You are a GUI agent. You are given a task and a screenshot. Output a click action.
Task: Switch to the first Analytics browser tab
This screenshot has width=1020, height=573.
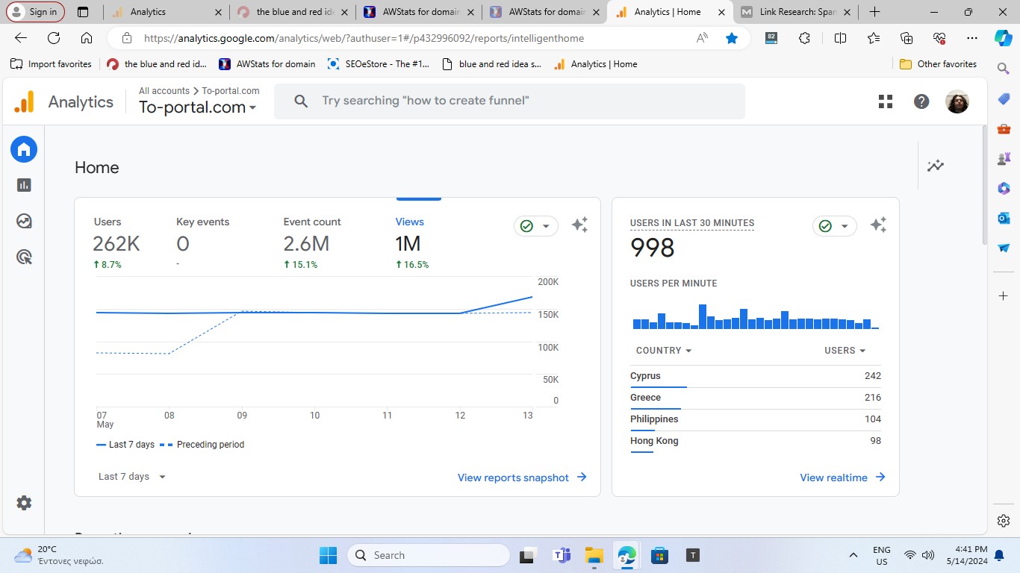[164, 12]
